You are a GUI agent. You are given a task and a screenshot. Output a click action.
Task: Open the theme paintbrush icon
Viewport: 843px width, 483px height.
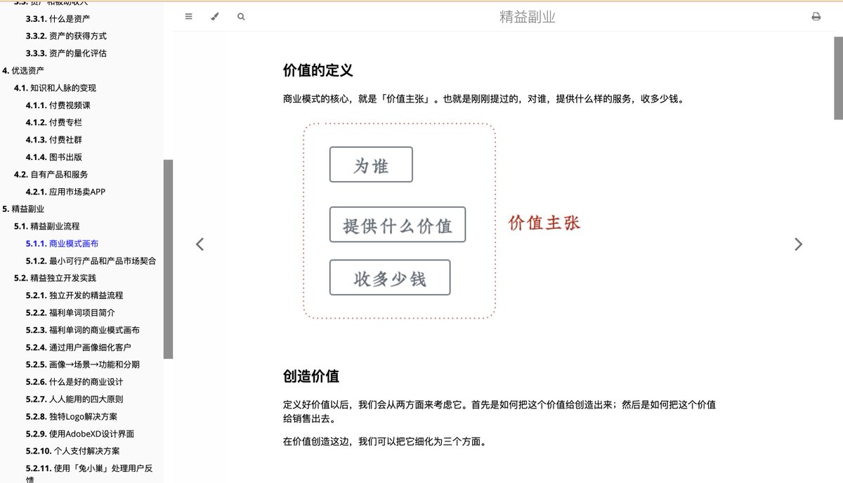coord(215,17)
